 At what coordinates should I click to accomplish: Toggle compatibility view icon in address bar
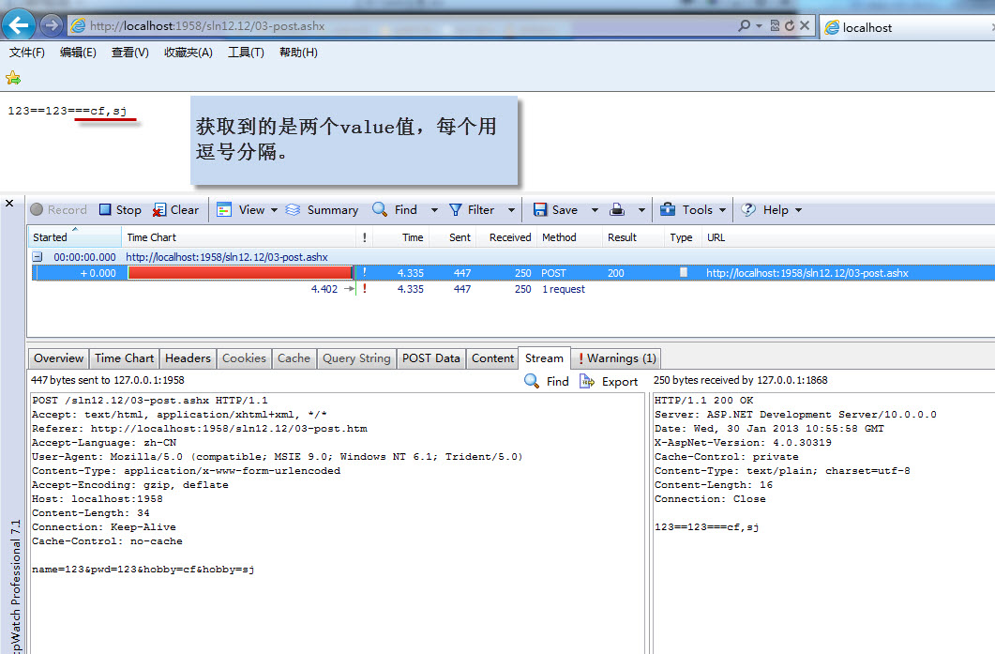[x=775, y=25]
